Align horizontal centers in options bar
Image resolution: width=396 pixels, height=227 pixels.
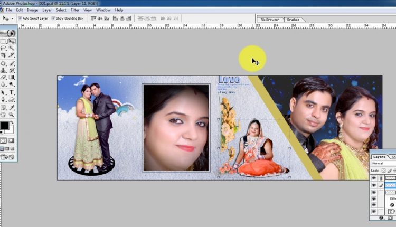[122, 18]
